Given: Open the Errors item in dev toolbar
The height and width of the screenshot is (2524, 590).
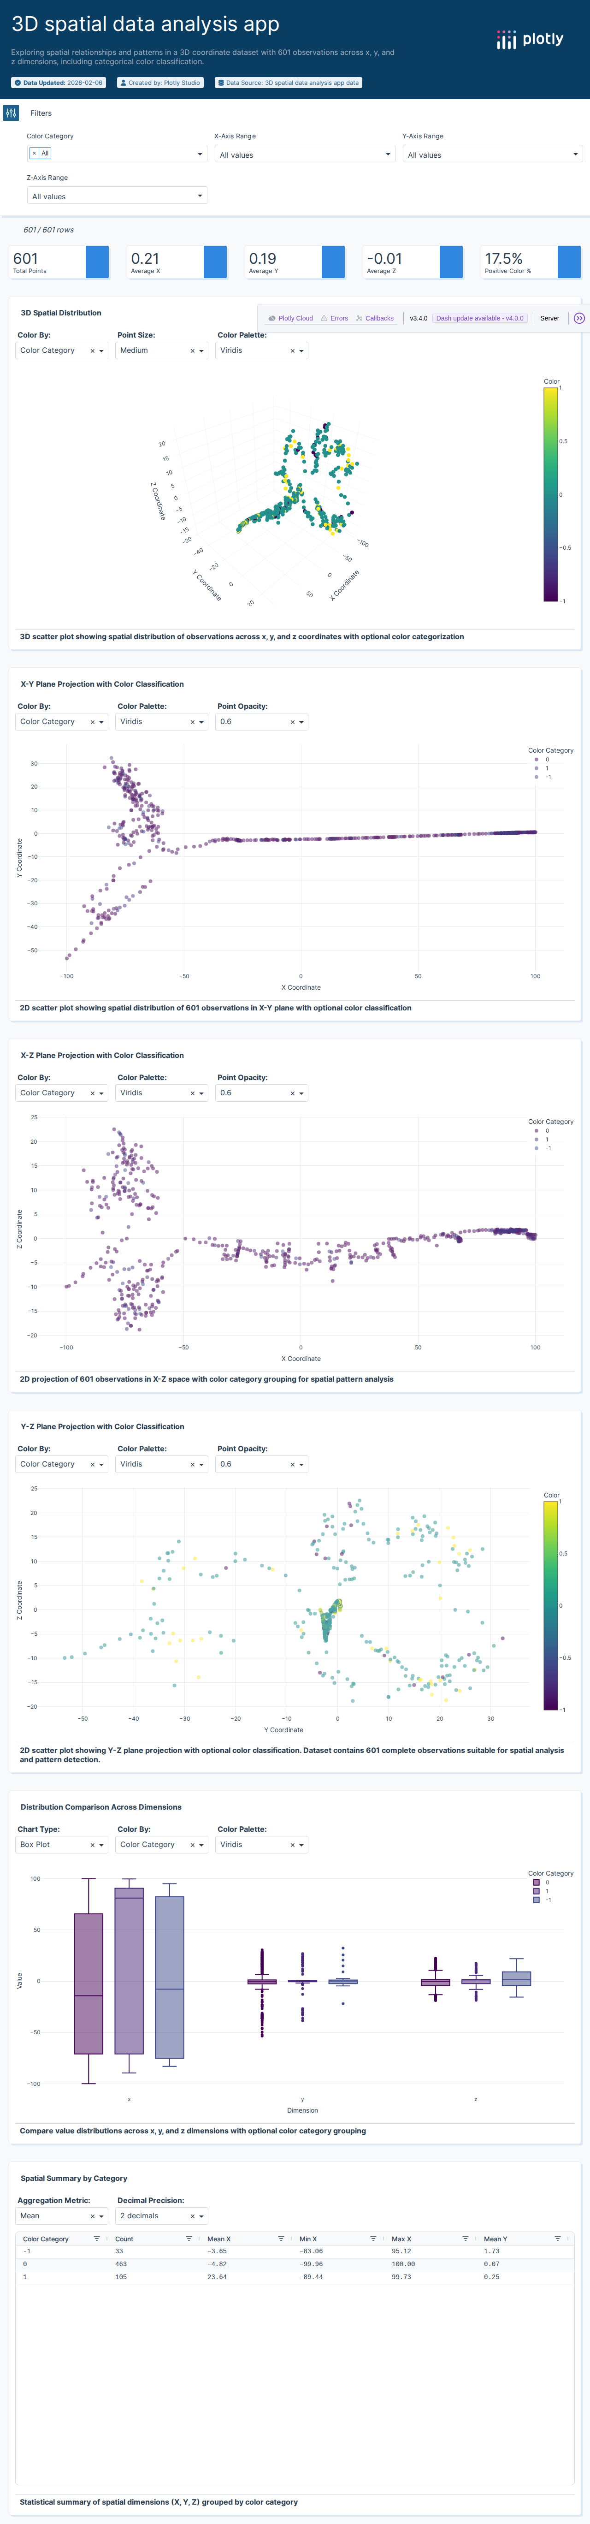Looking at the screenshot, I should coord(334,318).
